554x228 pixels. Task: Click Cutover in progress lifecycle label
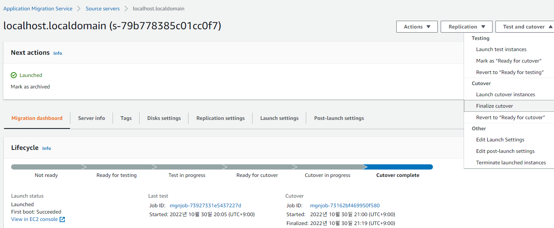pyautogui.click(x=327, y=175)
